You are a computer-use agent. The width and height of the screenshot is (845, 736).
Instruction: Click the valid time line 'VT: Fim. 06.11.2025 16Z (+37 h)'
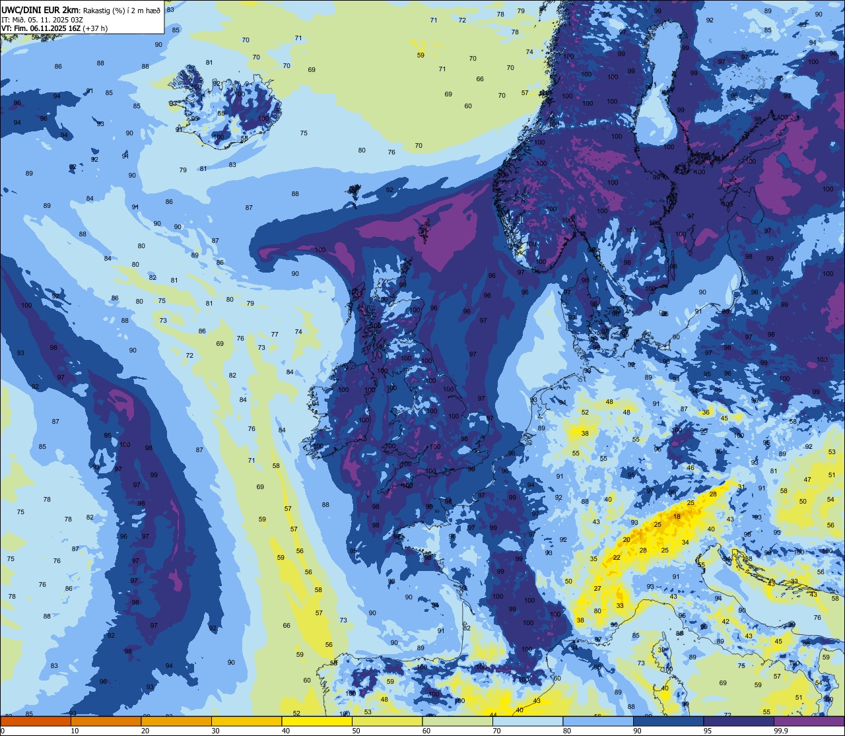click(54, 28)
